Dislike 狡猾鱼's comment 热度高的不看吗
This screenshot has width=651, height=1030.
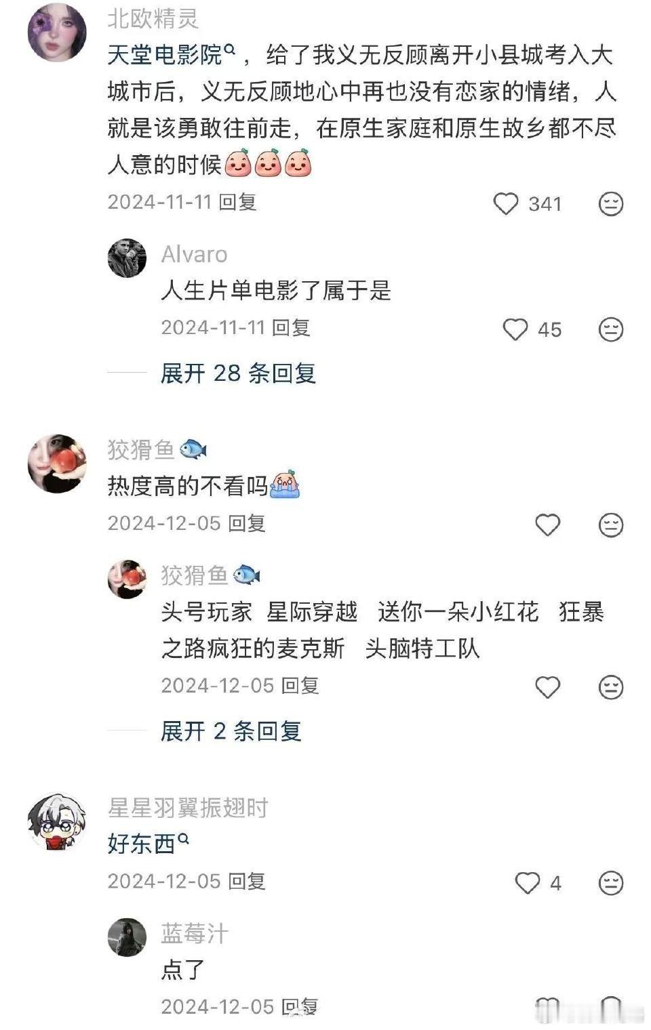(611, 525)
